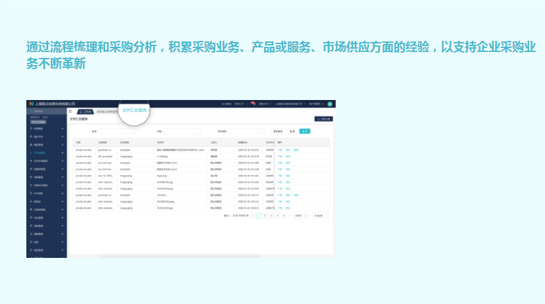Go to page 3 in the pagination

tap(271, 216)
